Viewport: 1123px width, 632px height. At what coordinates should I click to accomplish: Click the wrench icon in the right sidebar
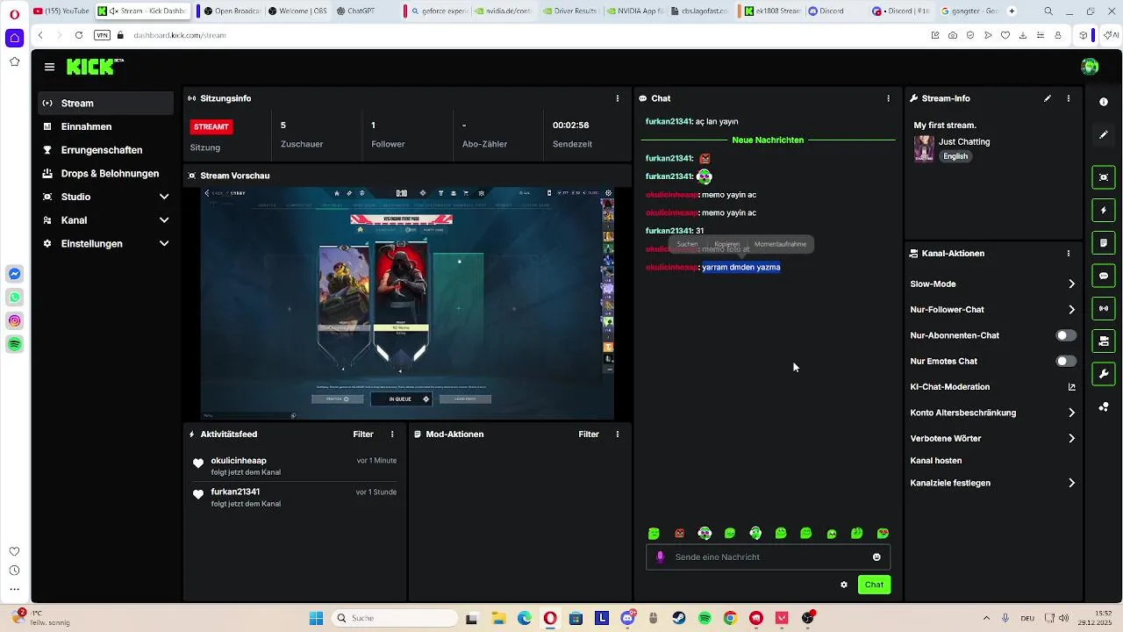coord(1104,374)
